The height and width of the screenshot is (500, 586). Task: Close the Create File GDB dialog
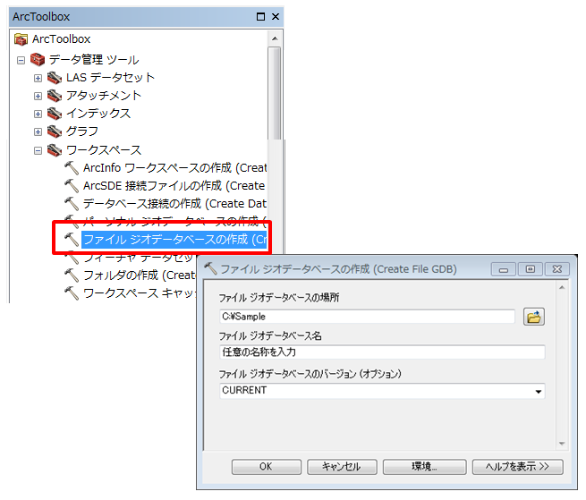tap(557, 269)
